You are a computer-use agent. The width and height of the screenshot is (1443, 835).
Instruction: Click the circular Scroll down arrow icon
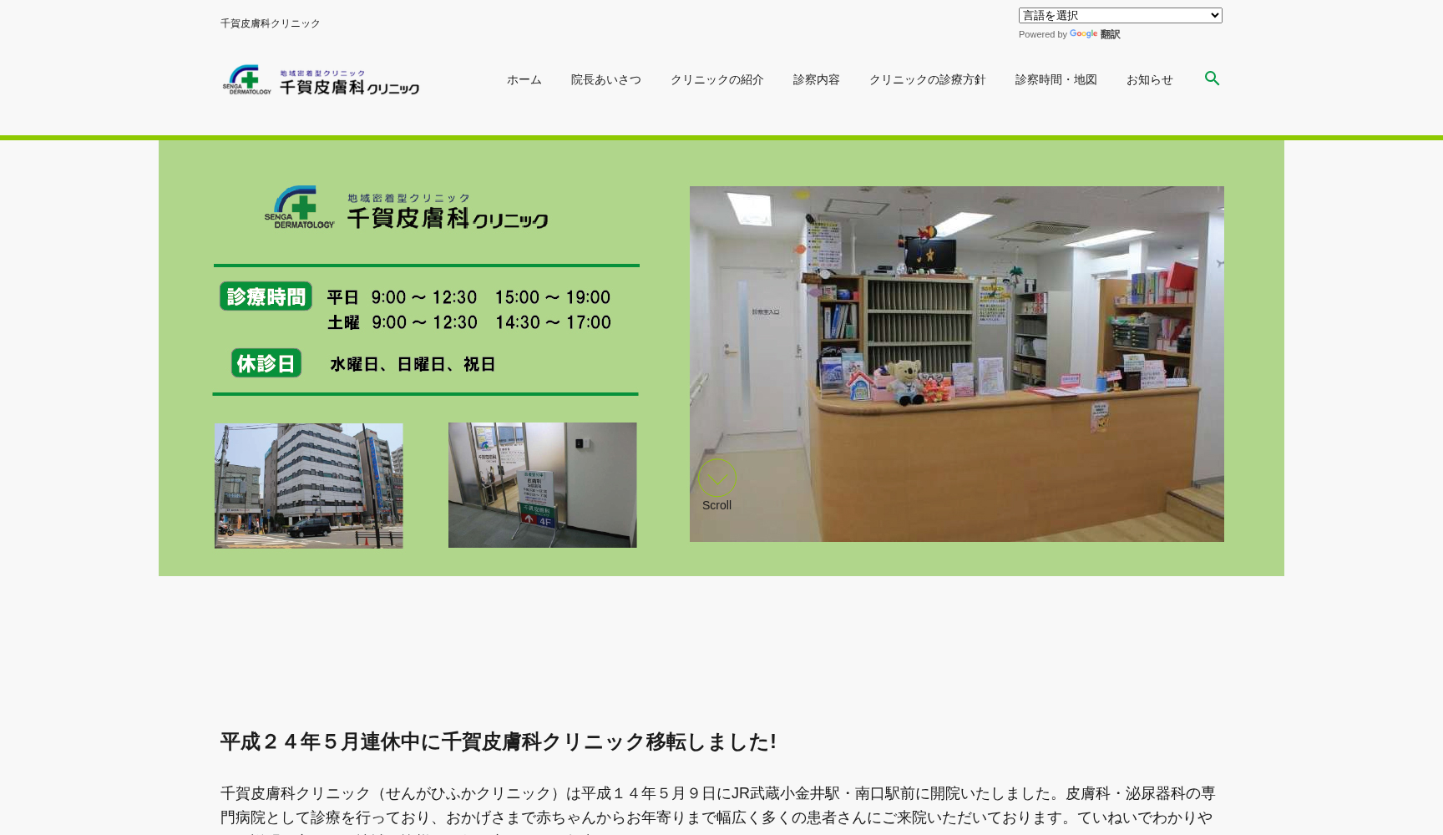click(716, 478)
